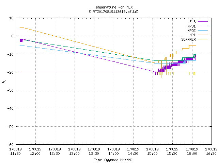Click the °C y-axis unit label
This screenshot has height=163, width=218.
(x=4, y=81)
